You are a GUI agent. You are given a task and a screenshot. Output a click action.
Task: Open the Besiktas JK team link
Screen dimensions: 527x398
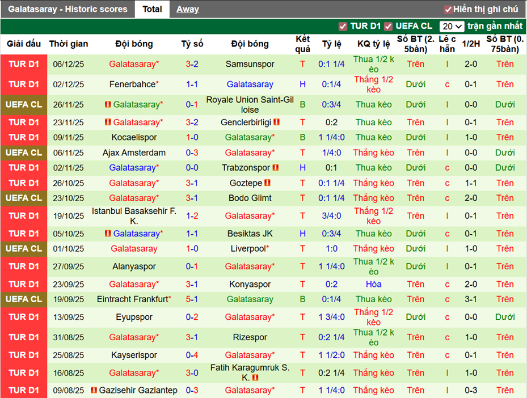(x=250, y=234)
